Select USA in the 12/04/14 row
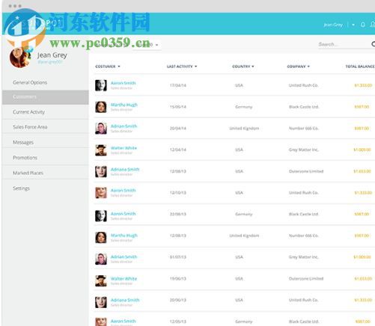This screenshot has height=326, width=375. point(239,150)
